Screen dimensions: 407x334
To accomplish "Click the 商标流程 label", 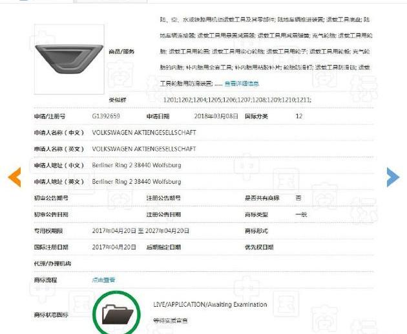I will click(45, 280).
